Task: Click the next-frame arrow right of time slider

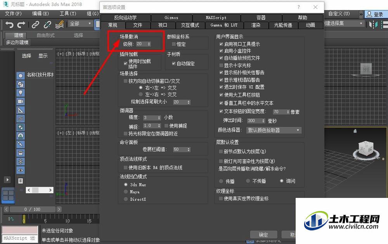Action: coord(59,210)
